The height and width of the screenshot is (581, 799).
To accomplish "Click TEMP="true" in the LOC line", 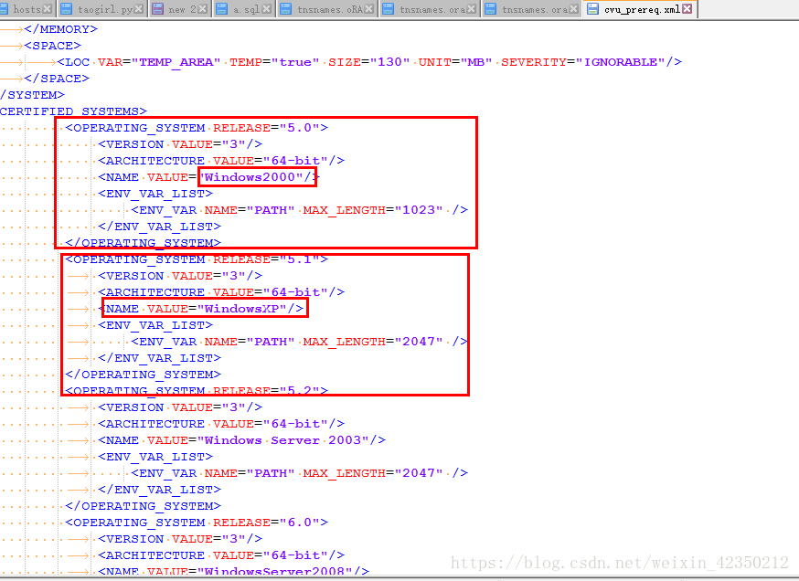I will coord(274,62).
